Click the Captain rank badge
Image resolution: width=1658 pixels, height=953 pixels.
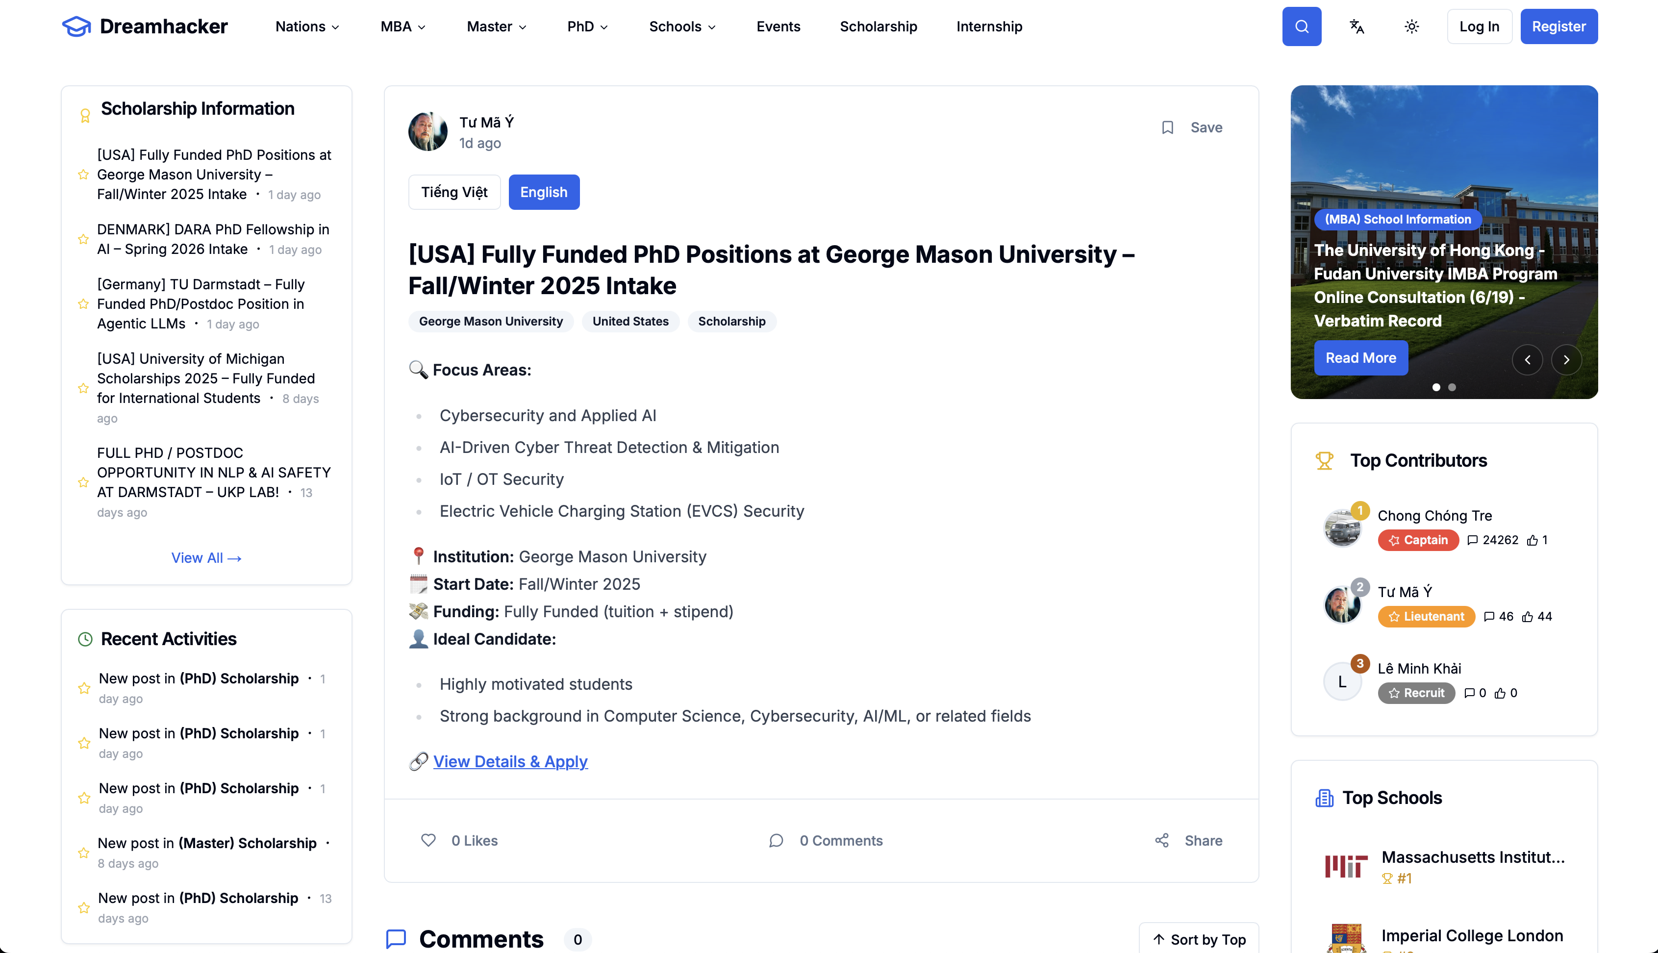coord(1418,540)
